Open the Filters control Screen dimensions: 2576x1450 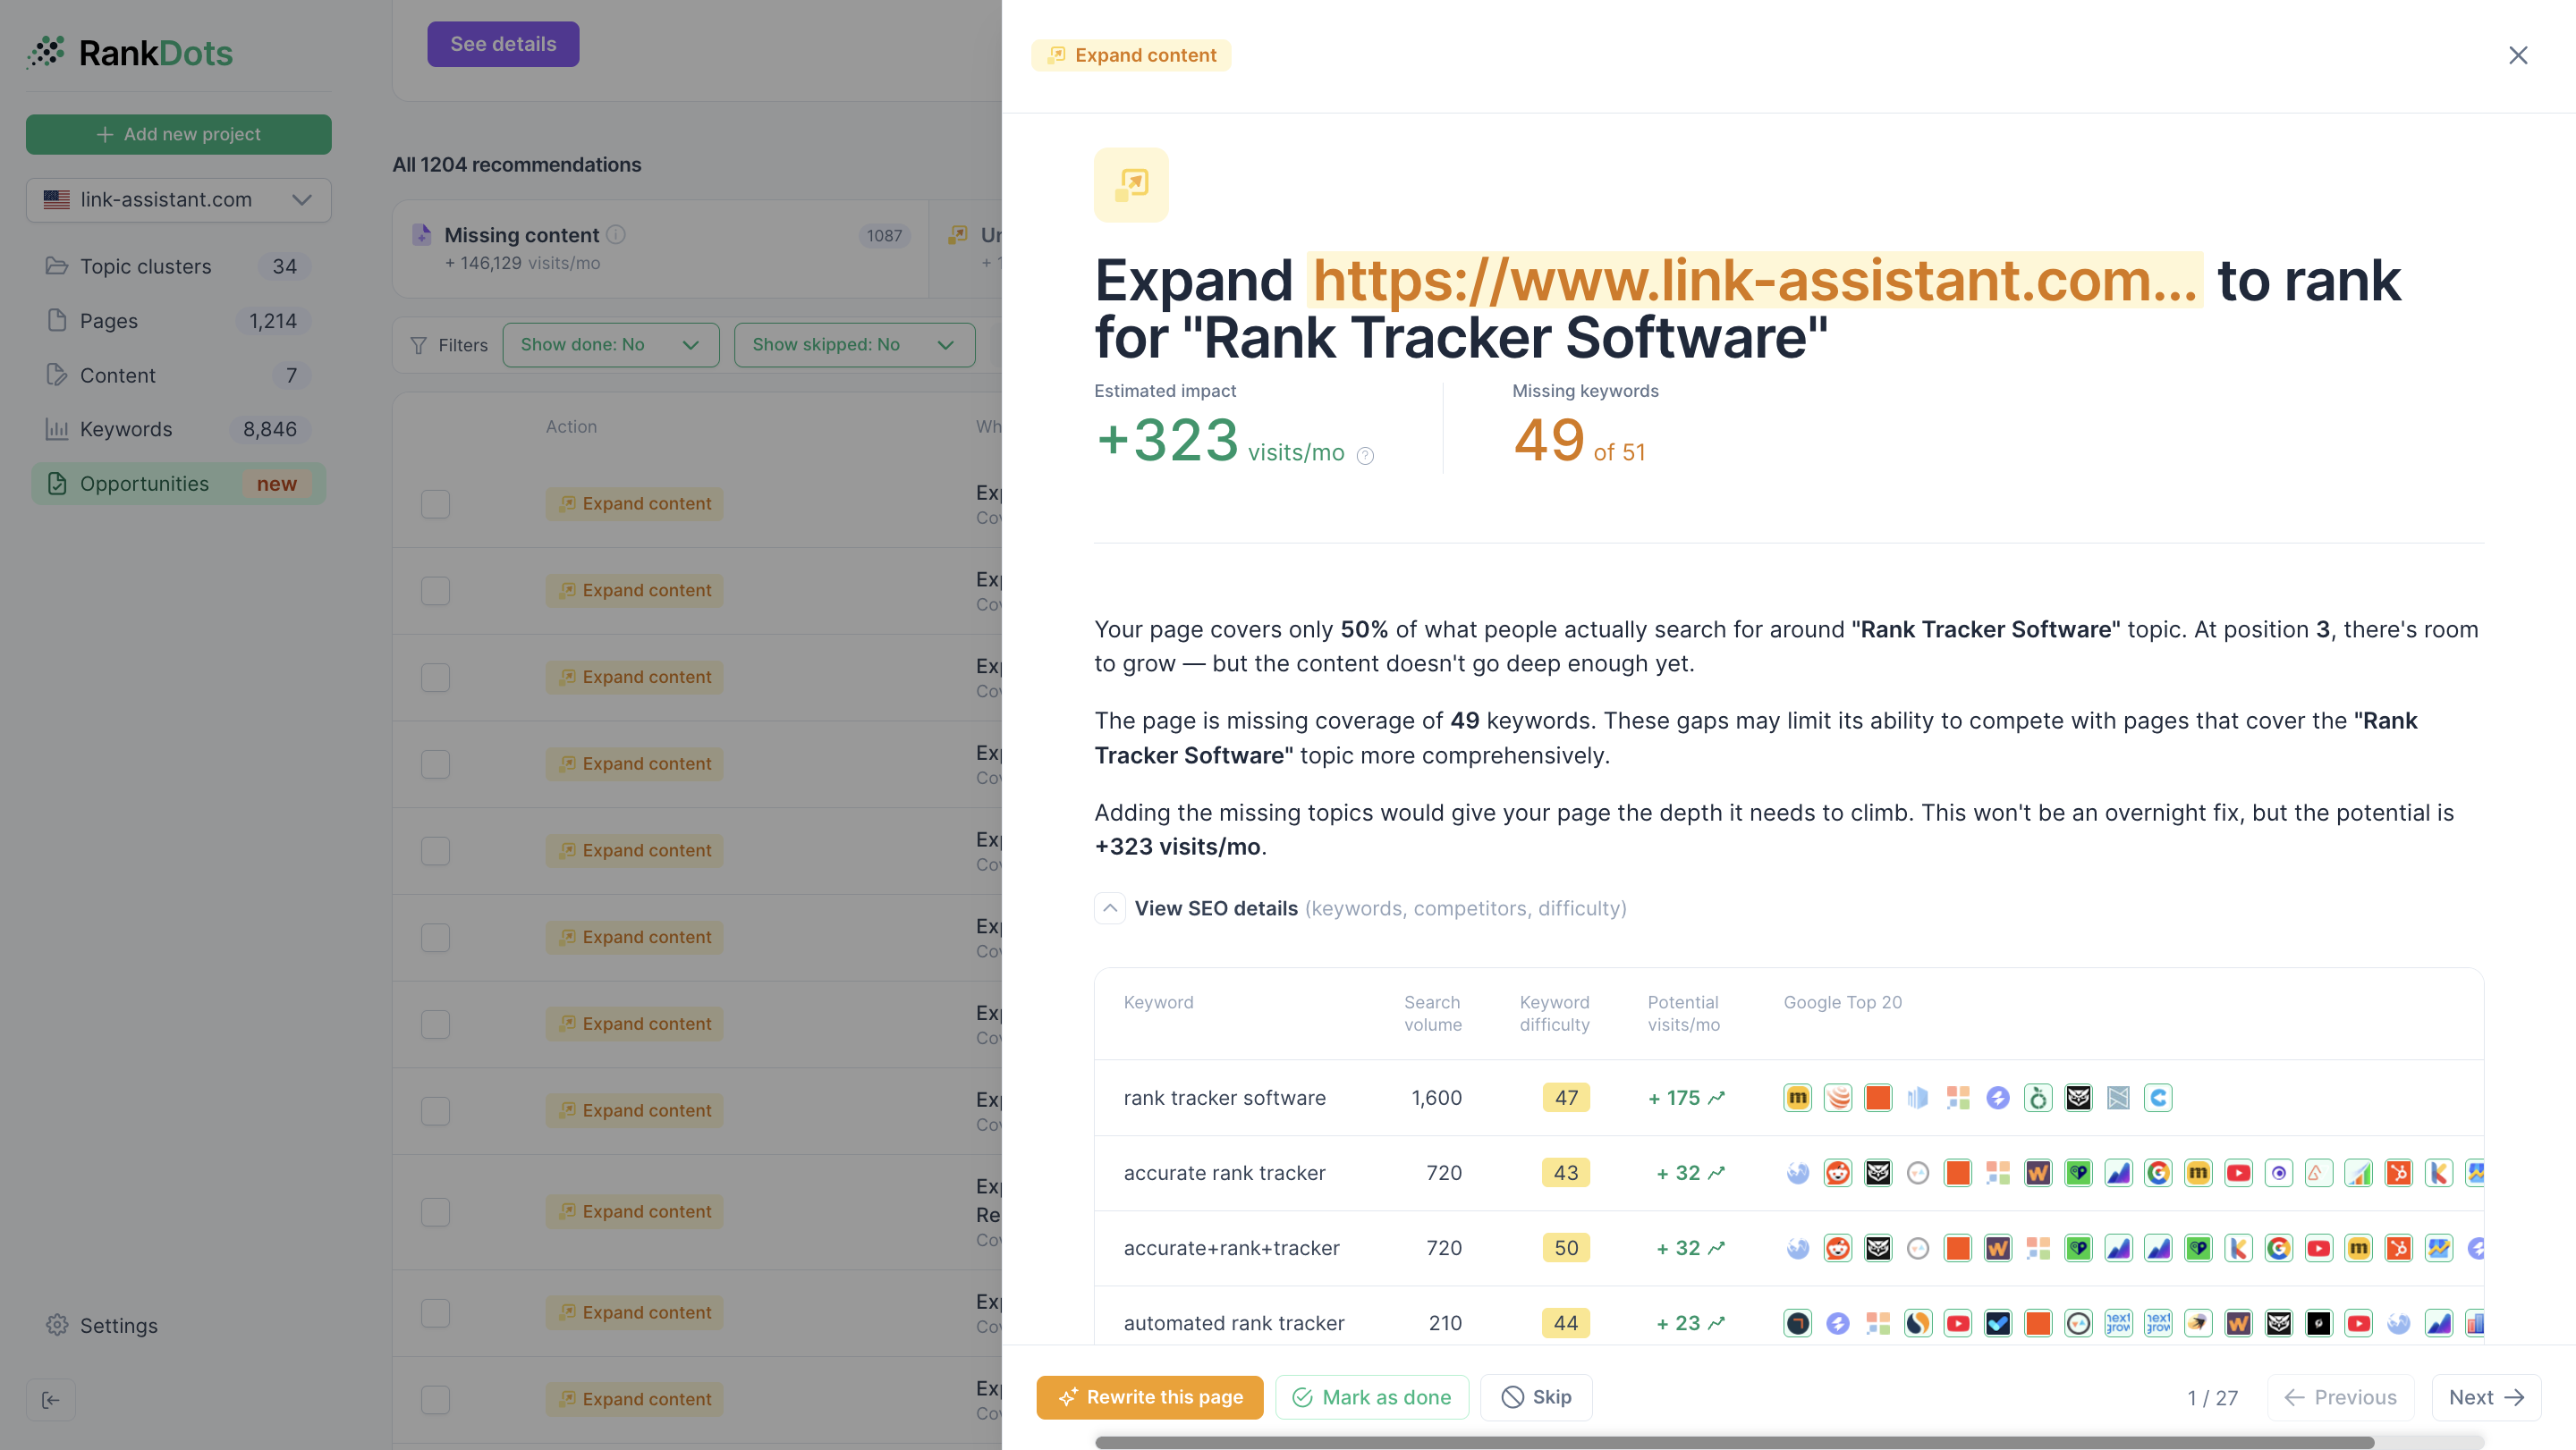tap(449, 345)
